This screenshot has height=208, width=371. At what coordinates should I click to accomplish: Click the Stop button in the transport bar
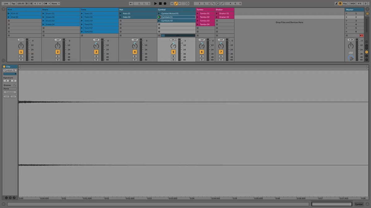(160, 3)
